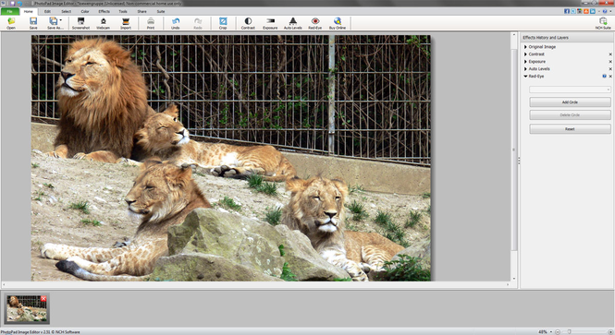The width and height of the screenshot is (615, 335).
Task: Open the Exposure tool
Action: (270, 23)
